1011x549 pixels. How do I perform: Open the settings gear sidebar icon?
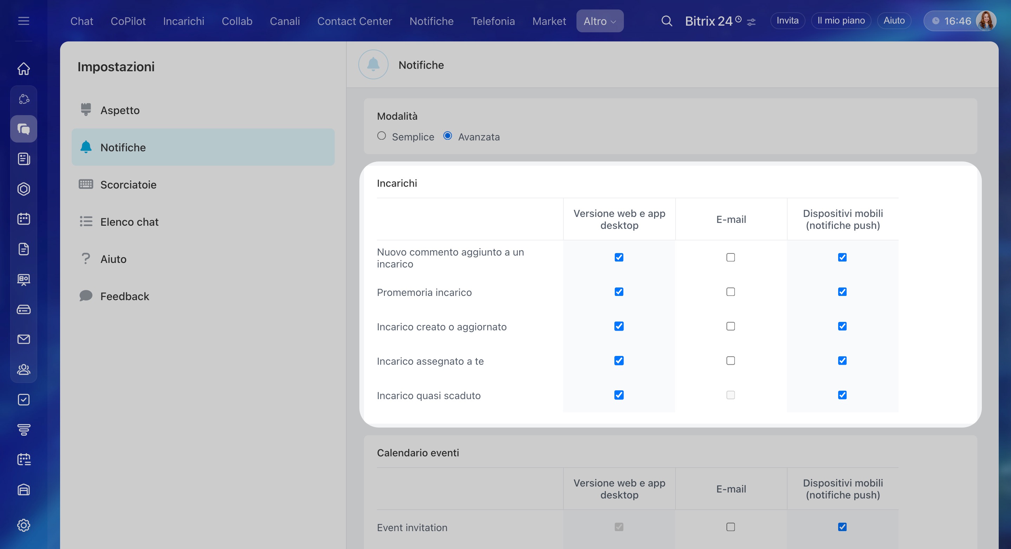[24, 525]
